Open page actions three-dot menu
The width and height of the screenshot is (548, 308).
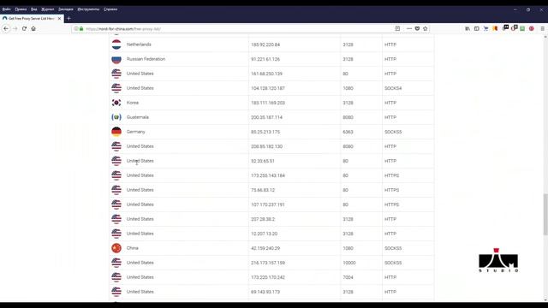click(409, 28)
